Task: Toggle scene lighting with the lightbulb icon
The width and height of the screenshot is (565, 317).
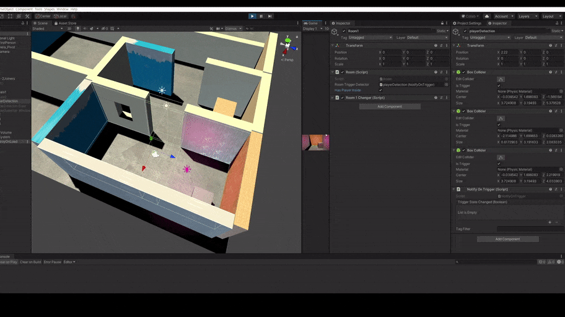Action: [78, 28]
